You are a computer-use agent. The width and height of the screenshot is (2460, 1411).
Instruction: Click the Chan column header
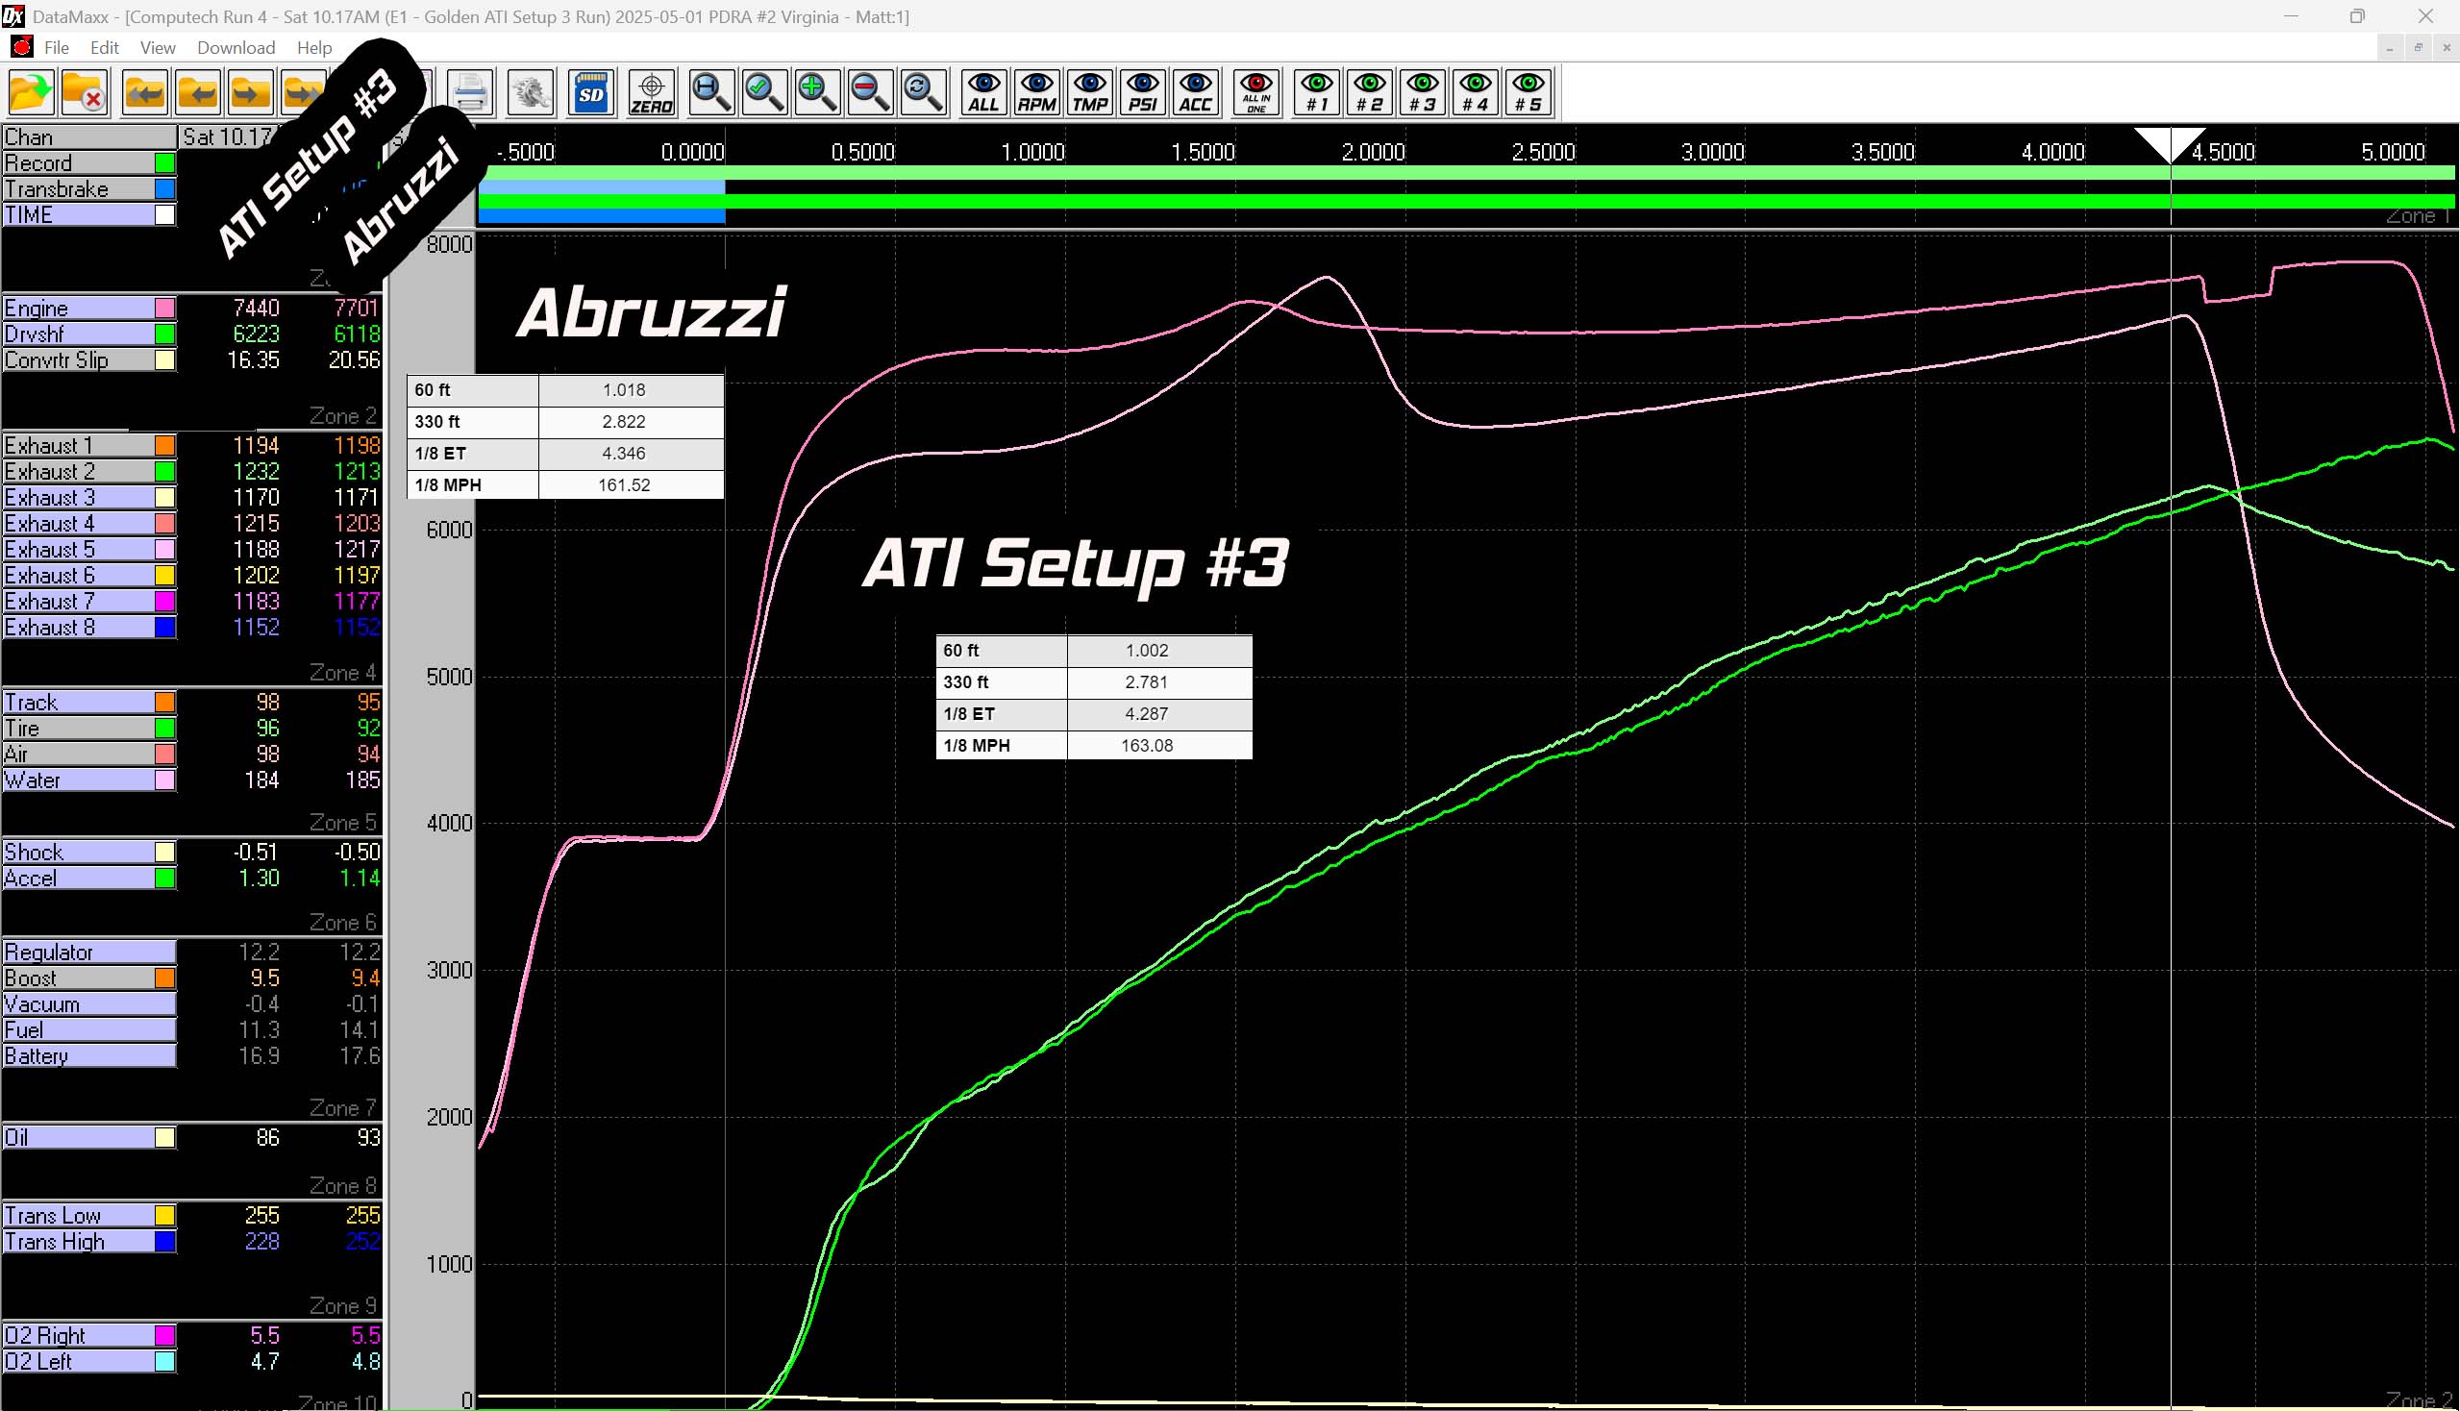click(90, 136)
